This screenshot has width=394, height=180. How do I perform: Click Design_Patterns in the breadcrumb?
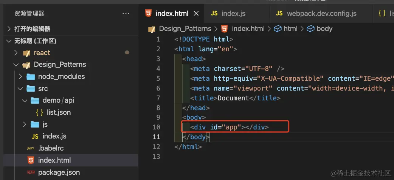pyautogui.click(x=185, y=29)
